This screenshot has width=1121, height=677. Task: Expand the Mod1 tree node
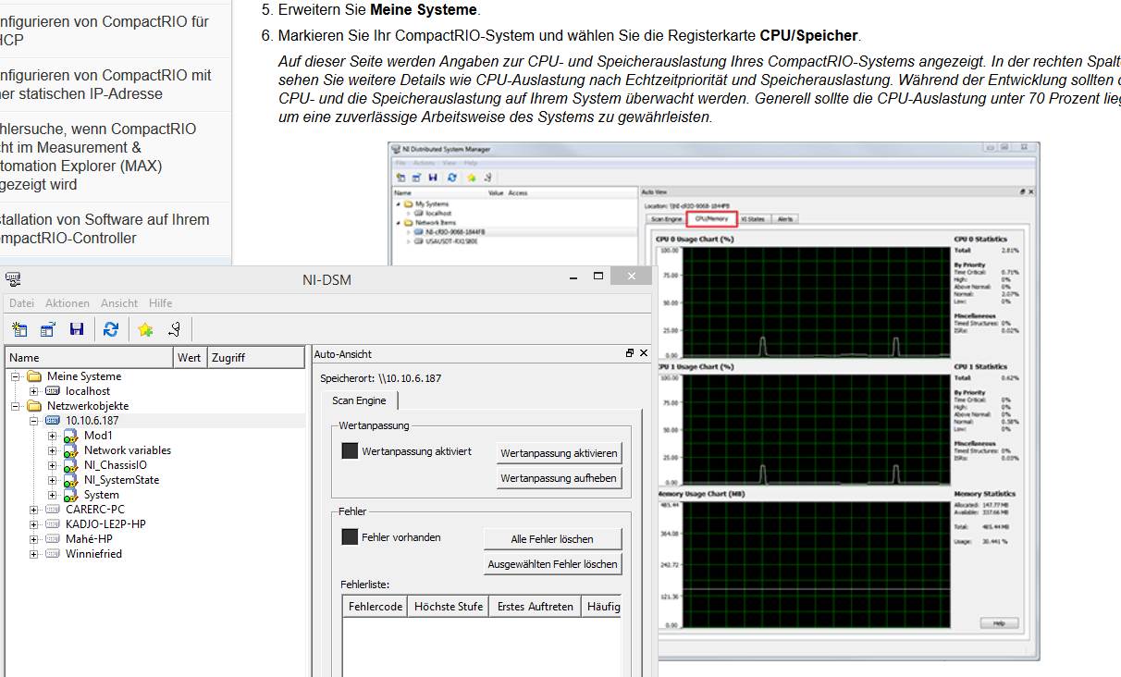[53, 436]
